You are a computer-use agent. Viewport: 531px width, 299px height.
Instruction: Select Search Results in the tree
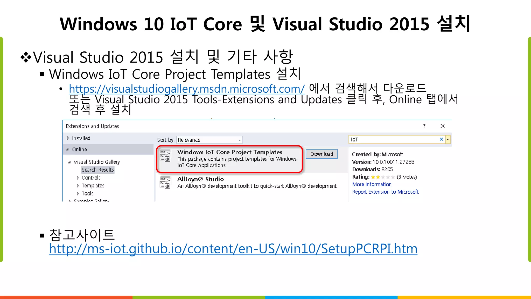click(98, 170)
